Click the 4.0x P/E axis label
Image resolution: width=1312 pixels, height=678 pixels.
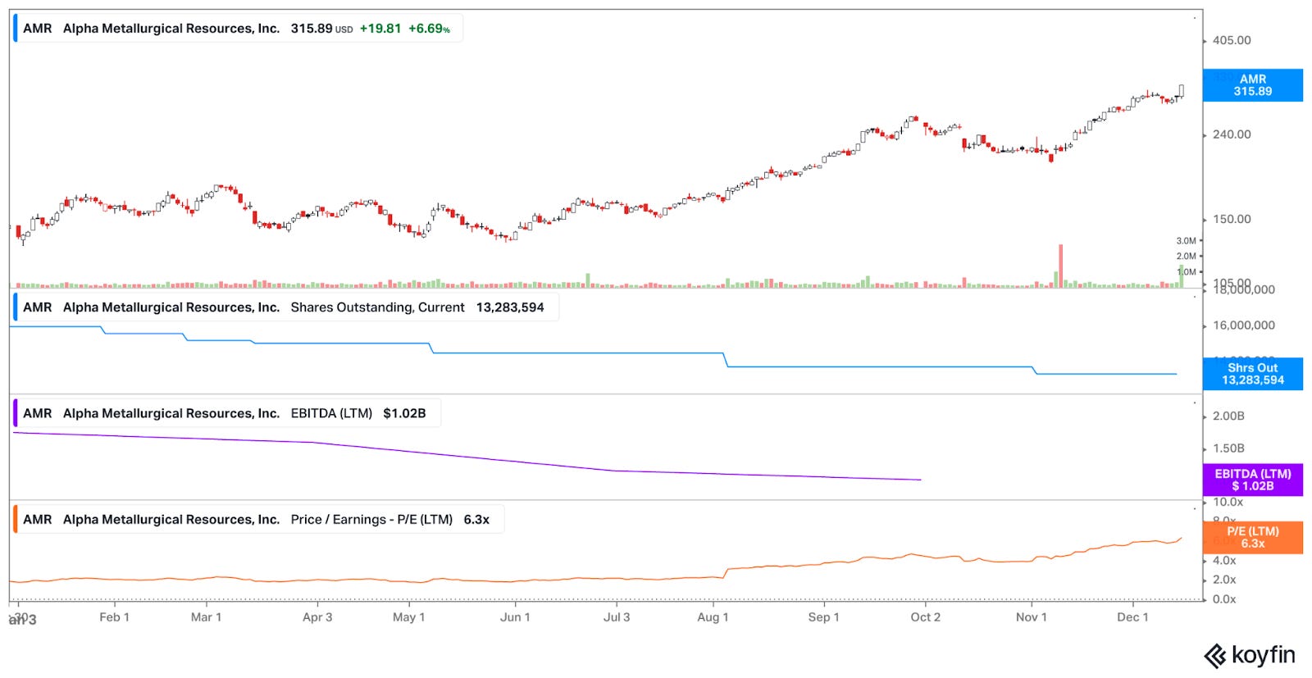coord(1224,561)
